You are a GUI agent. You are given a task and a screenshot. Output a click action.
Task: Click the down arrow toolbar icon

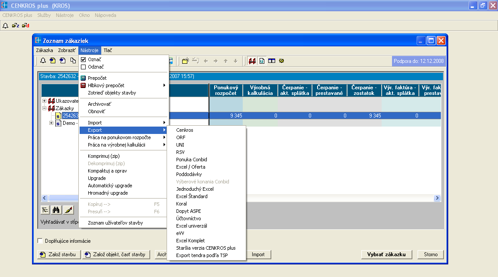point(235,61)
